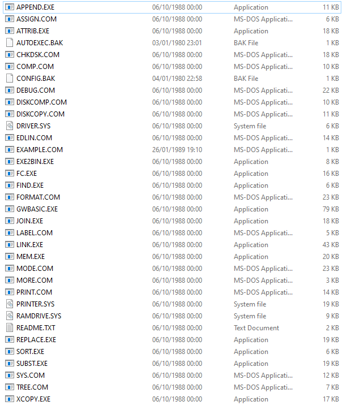Click the Text Document type label
The width and height of the screenshot is (347, 410).
coord(256,328)
